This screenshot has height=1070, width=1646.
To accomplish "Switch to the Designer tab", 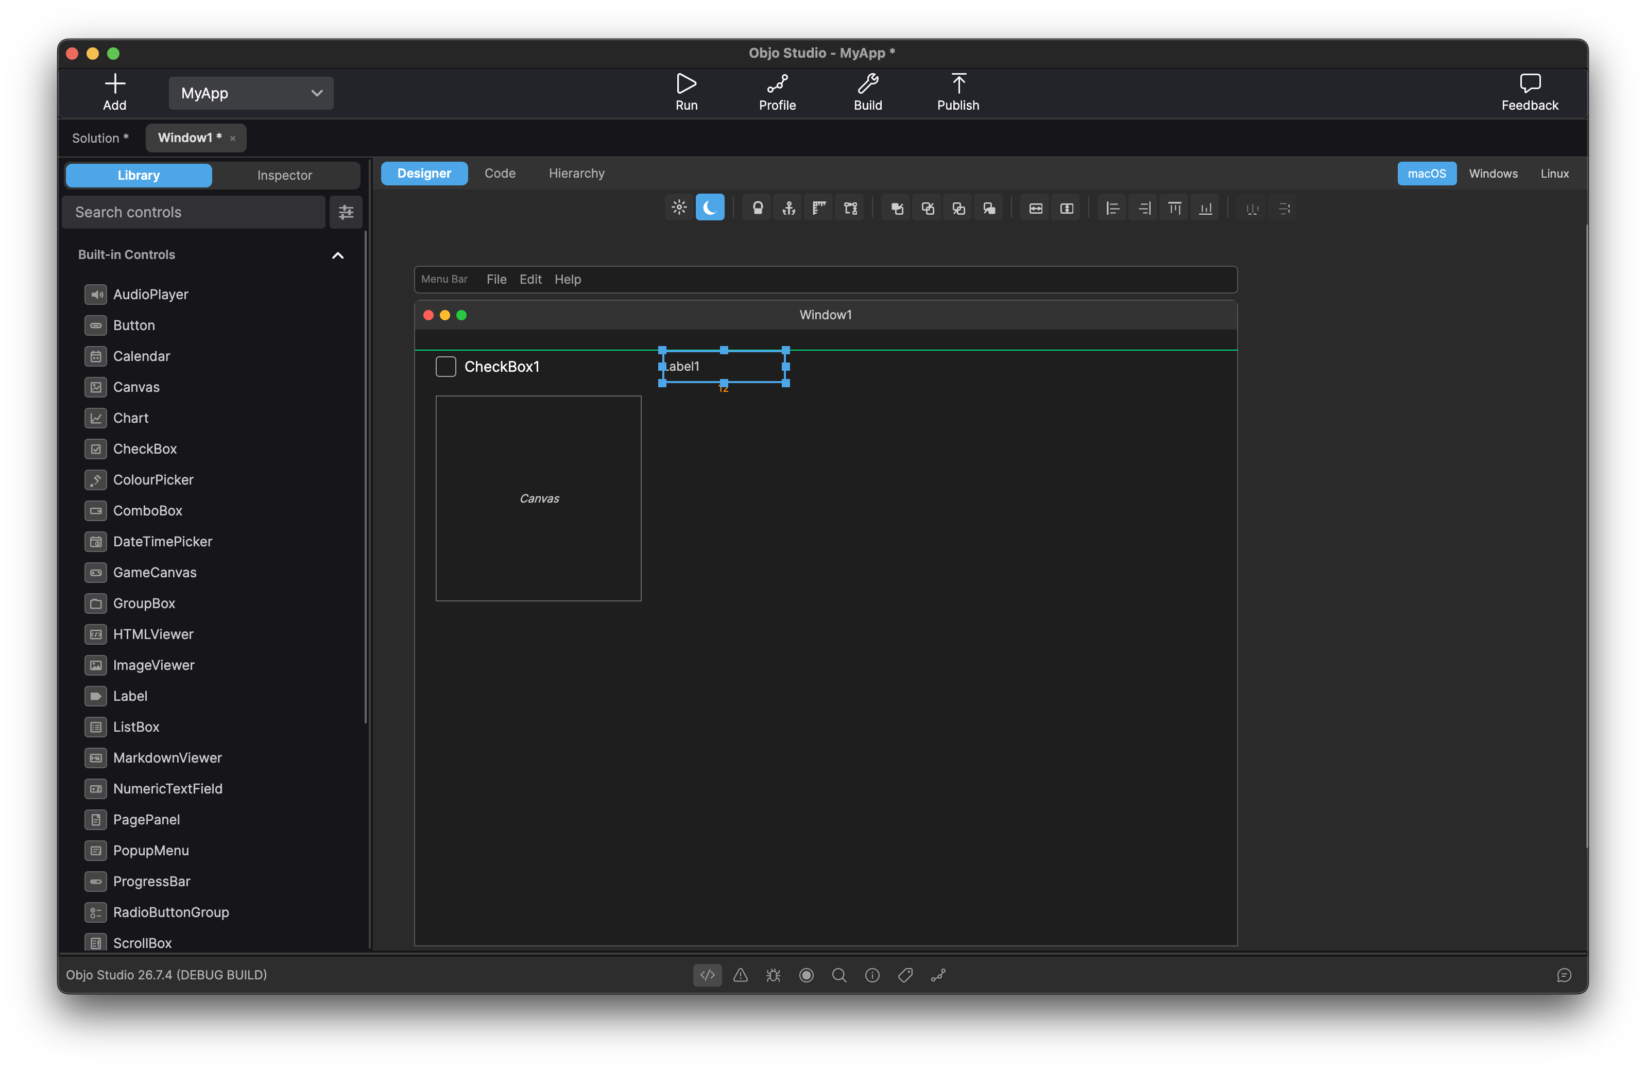I will click(x=424, y=174).
